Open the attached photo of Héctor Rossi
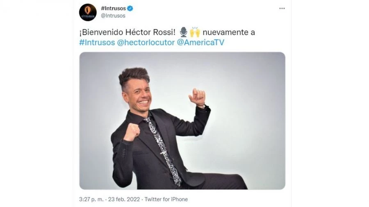369x207 pixels. click(x=182, y=121)
